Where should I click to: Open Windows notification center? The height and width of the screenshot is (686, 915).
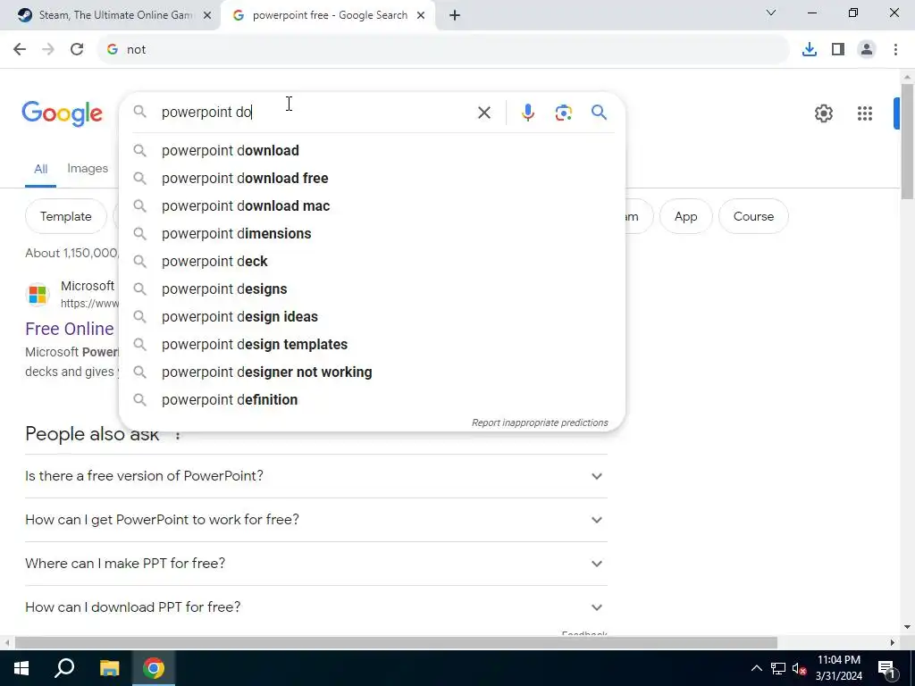(x=886, y=668)
